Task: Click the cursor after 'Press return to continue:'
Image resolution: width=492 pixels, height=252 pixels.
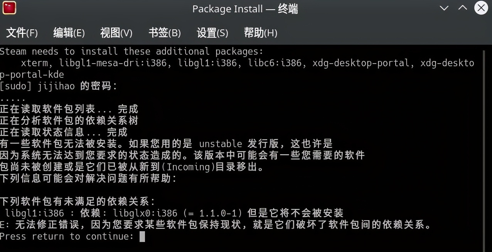Action: (142, 236)
